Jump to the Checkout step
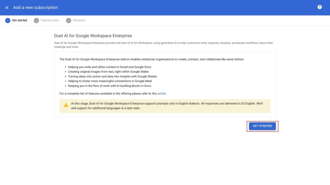This screenshot has height=185, width=330. 79,21
